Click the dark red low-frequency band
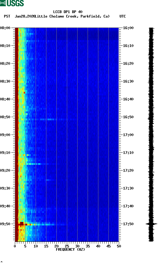The image size is (164, 265). 17,134
